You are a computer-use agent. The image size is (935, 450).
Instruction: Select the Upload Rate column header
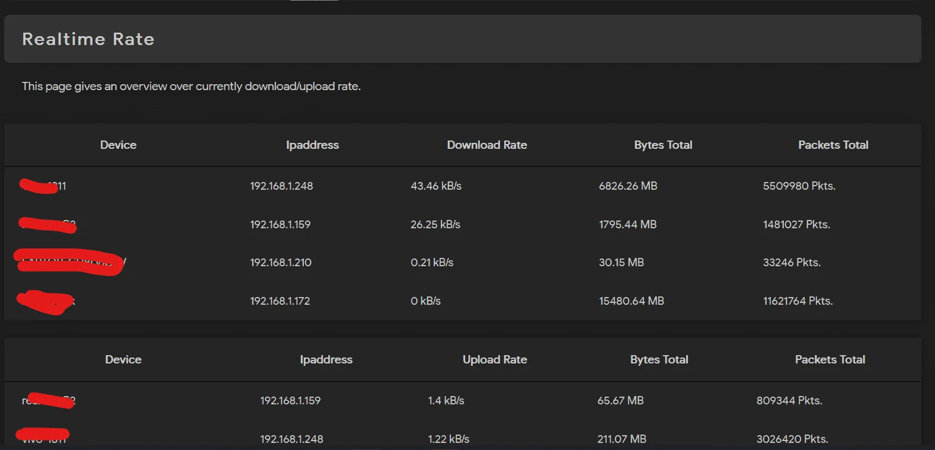tap(495, 359)
